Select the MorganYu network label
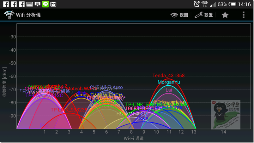Screen dimensions: 254x143 [x=169, y=82]
